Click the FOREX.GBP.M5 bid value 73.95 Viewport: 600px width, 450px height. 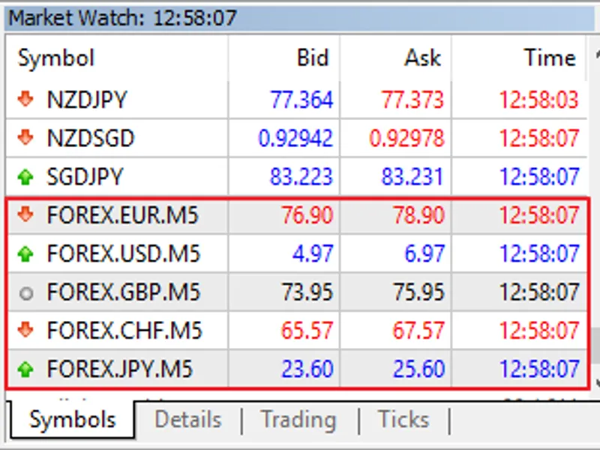pyautogui.click(x=307, y=292)
